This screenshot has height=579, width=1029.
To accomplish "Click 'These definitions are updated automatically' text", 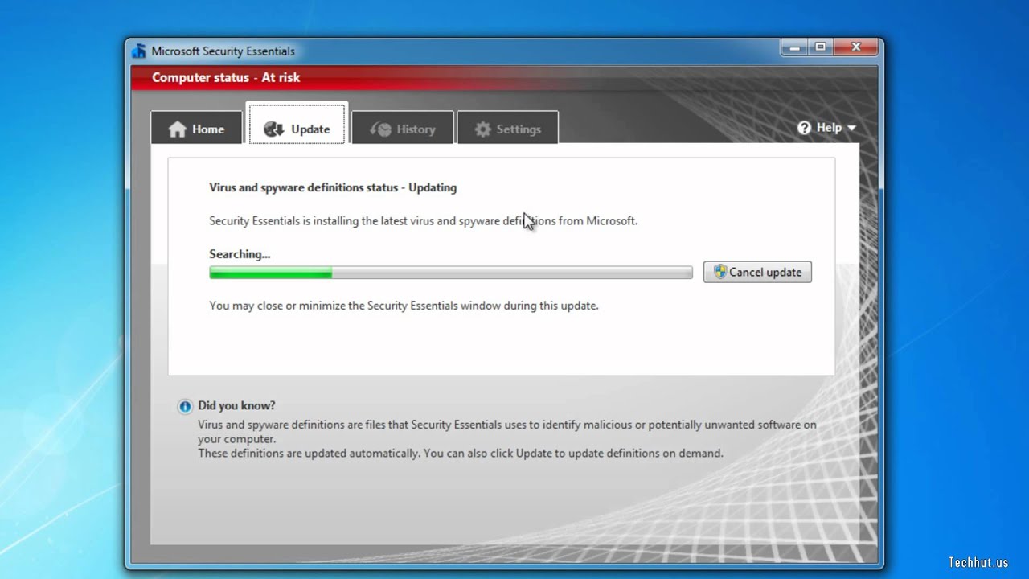I will 461,453.
